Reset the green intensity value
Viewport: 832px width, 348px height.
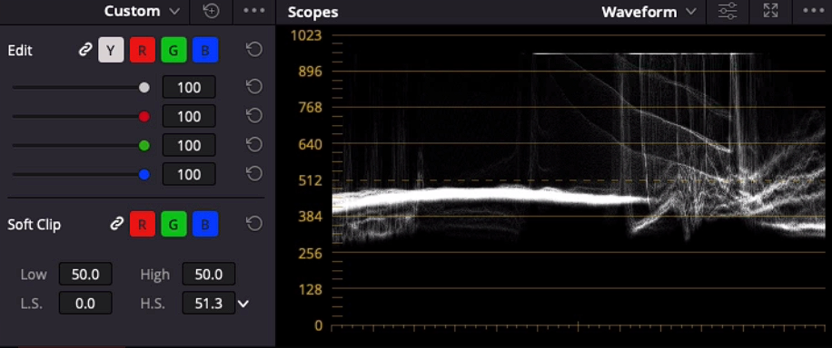(254, 145)
